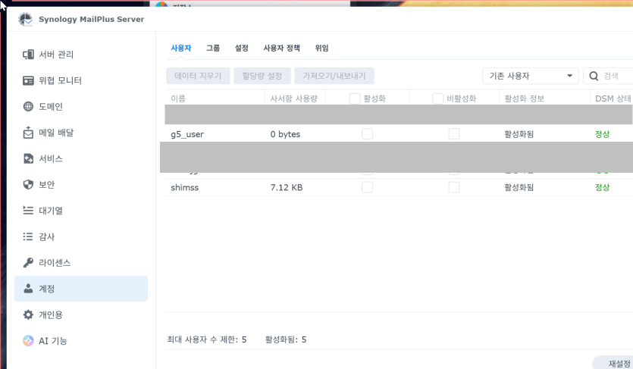Click the 데이터 지우기 button
The width and height of the screenshot is (633, 369).
(x=198, y=76)
